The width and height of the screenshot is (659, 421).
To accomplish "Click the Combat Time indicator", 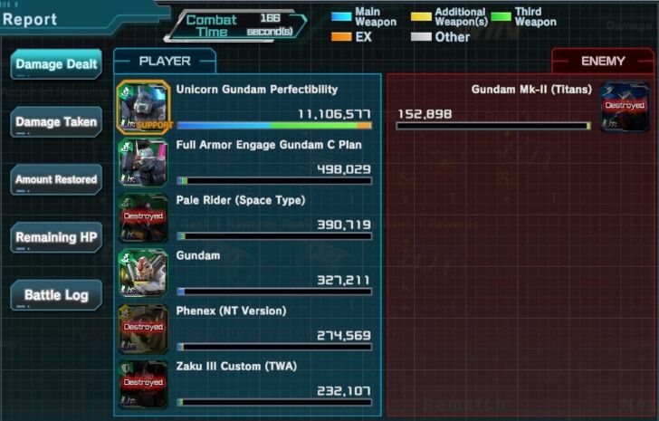I will (236, 25).
